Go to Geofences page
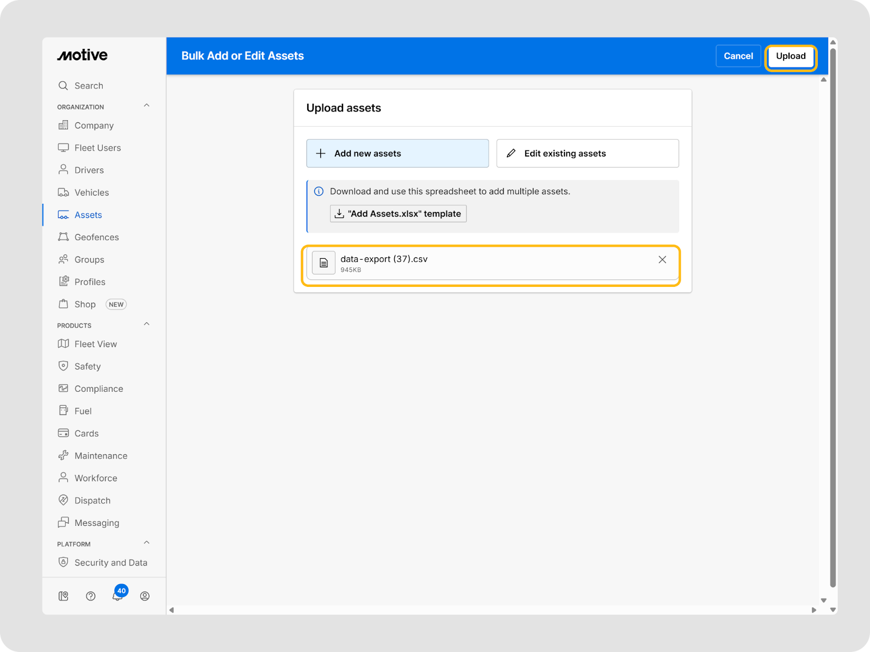The height and width of the screenshot is (652, 870). tap(96, 237)
